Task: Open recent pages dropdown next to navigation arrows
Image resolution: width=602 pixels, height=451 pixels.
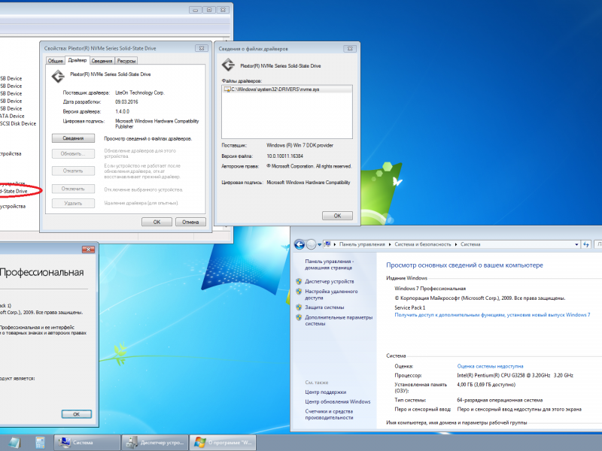Action: coord(319,245)
